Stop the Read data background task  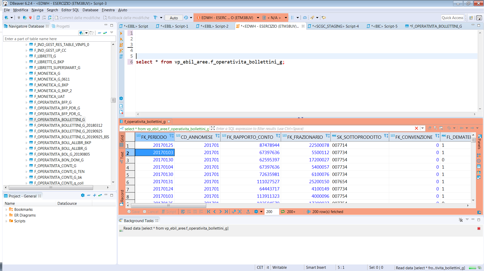click(x=479, y=228)
